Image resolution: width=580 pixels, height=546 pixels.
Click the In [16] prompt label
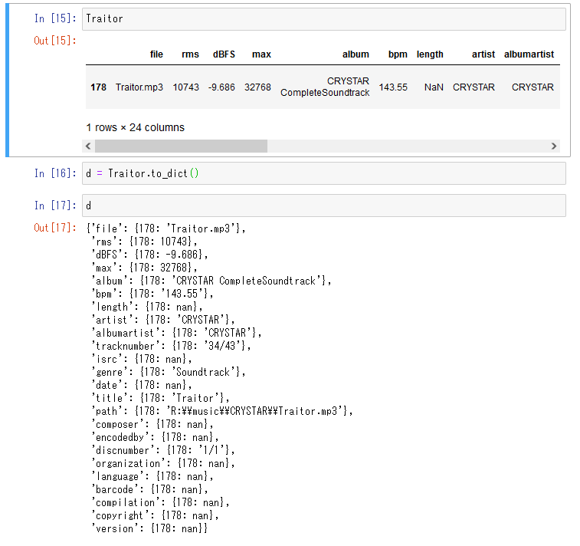click(x=55, y=173)
